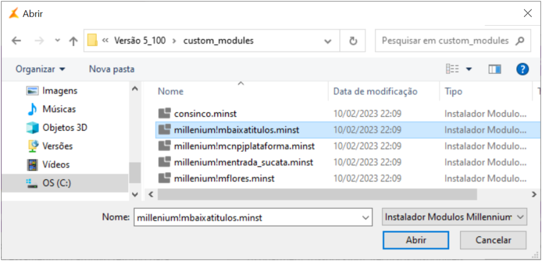Sort by the Tipo column header
This screenshot has width=542, height=261.
[x=453, y=91]
